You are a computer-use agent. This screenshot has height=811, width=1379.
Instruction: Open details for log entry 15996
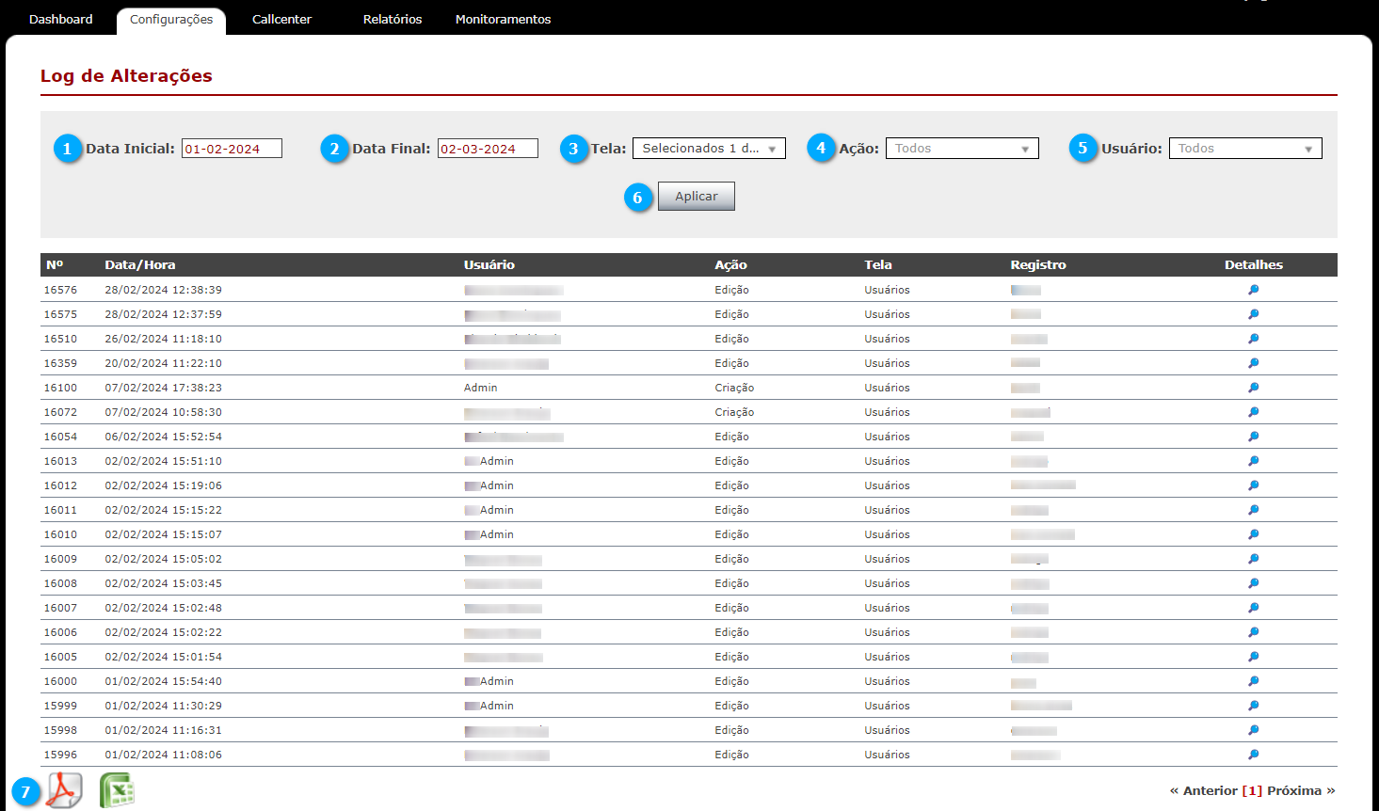point(1253,755)
